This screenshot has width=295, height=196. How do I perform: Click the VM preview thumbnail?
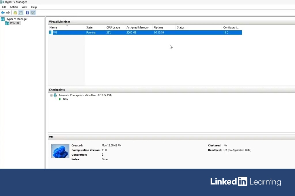click(x=60, y=151)
